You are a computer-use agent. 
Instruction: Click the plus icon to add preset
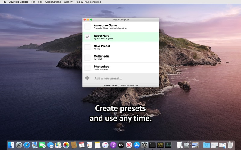[x=87, y=78]
